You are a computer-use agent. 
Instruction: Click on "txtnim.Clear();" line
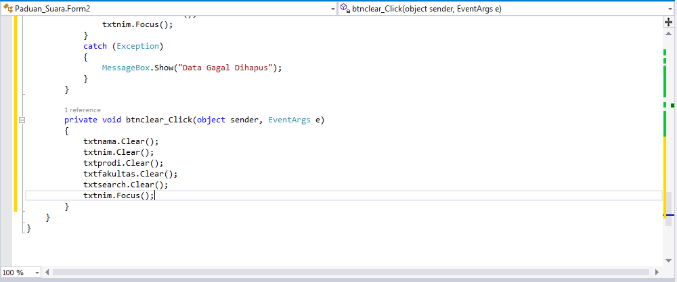[x=118, y=152]
